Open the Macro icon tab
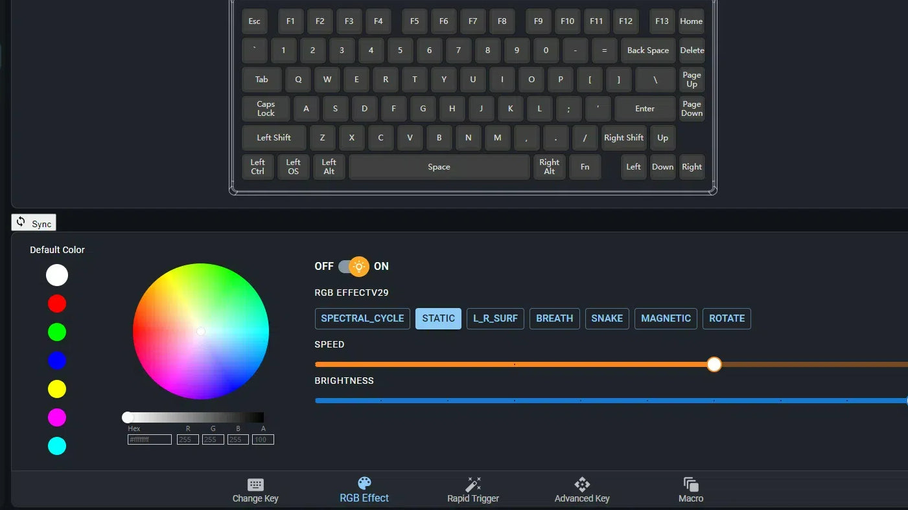 coord(691,485)
